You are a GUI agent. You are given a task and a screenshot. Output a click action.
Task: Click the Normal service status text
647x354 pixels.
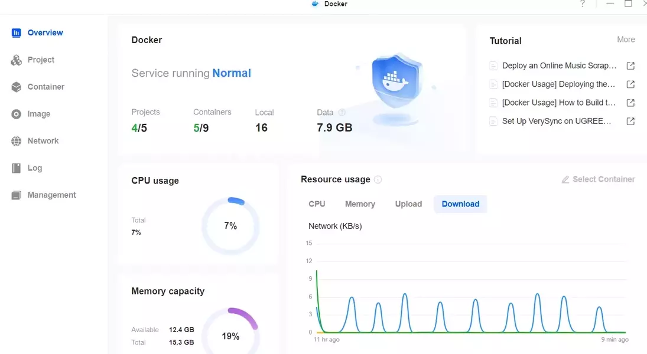click(232, 73)
